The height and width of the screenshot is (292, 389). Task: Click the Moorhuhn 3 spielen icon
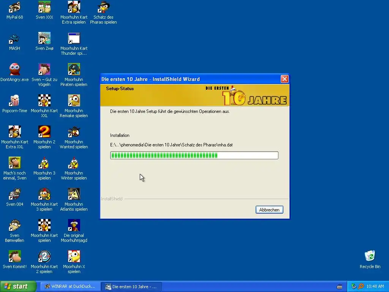click(44, 168)
